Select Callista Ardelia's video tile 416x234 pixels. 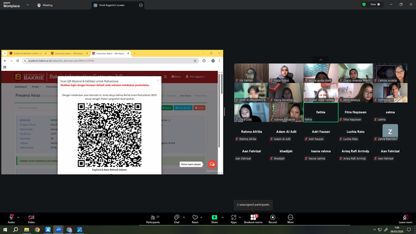[x=390, y=73]
